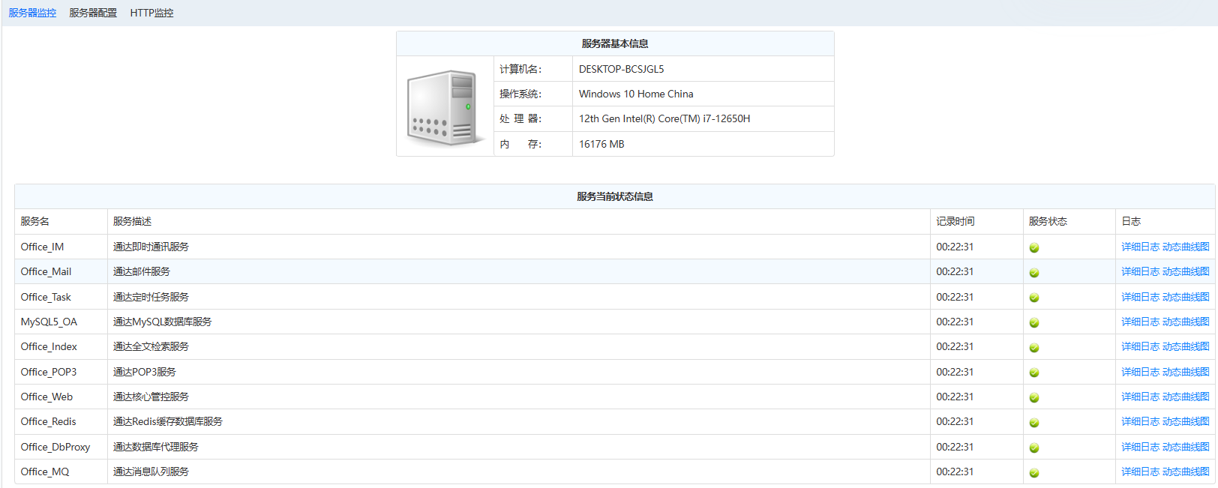Go to the HTTP监控 tab

151,13
